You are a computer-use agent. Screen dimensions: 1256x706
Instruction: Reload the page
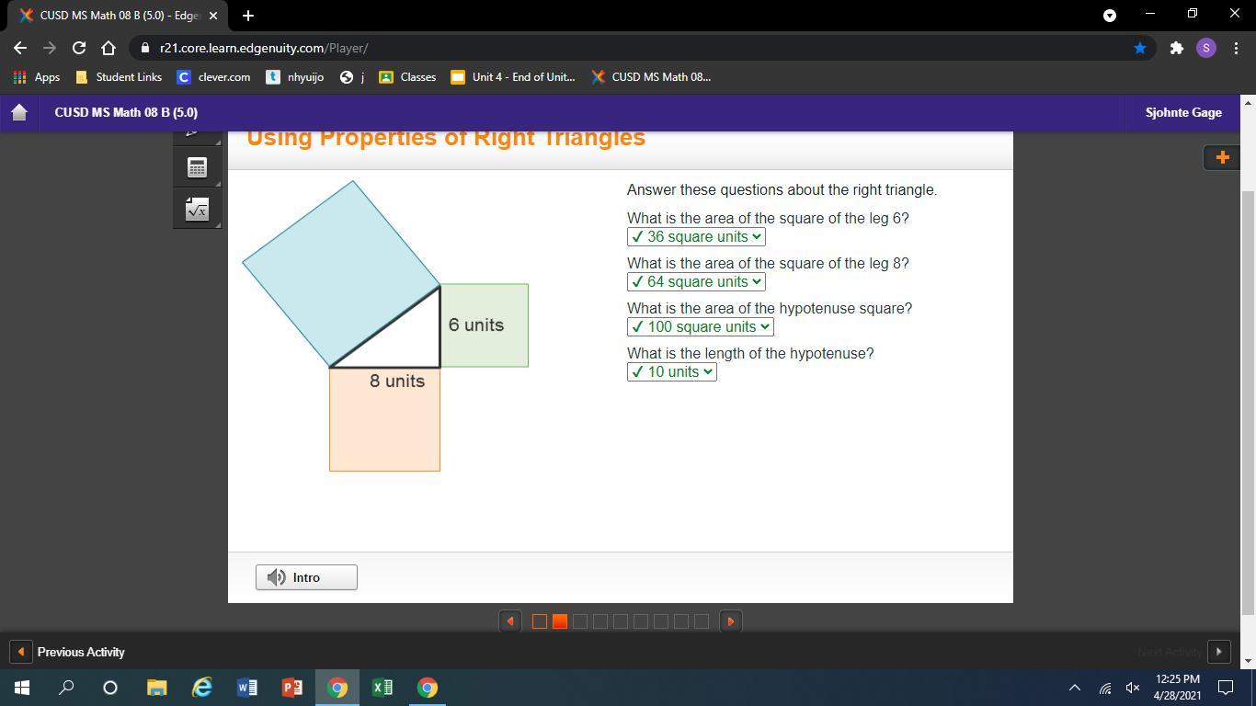79,48
